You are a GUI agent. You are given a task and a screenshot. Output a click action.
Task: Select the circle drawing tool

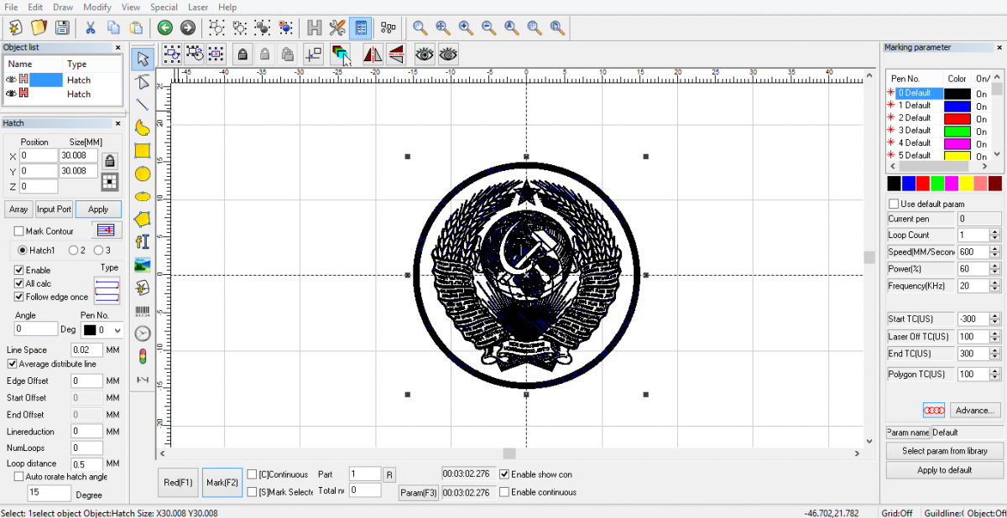143,174
